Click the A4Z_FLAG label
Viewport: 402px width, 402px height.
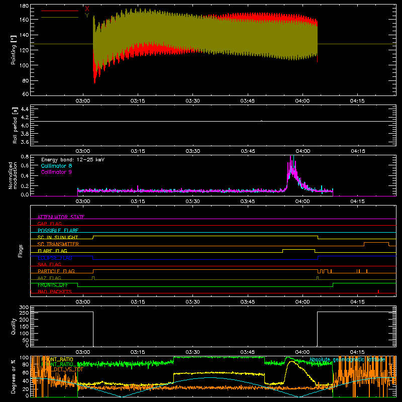click(49, 278)
